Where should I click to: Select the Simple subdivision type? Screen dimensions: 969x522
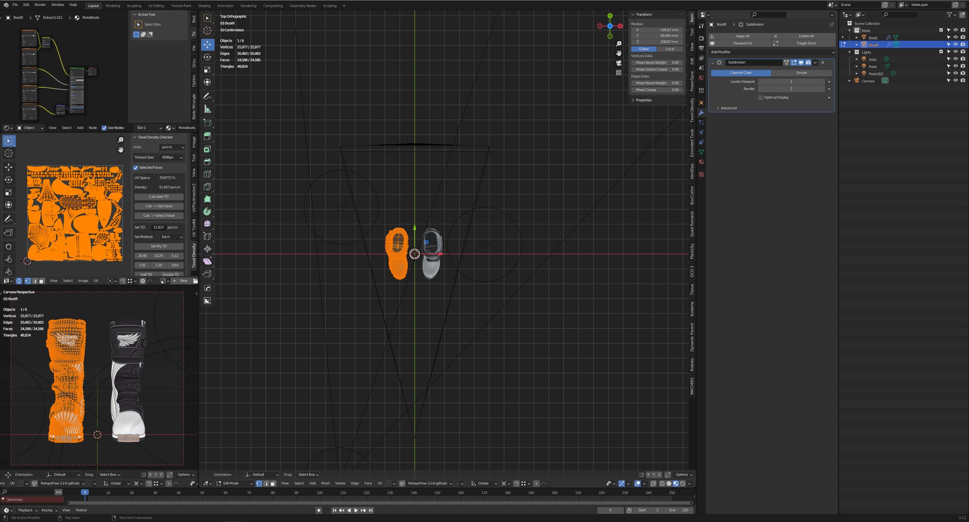pyautogui.click(x=801, y=73)
